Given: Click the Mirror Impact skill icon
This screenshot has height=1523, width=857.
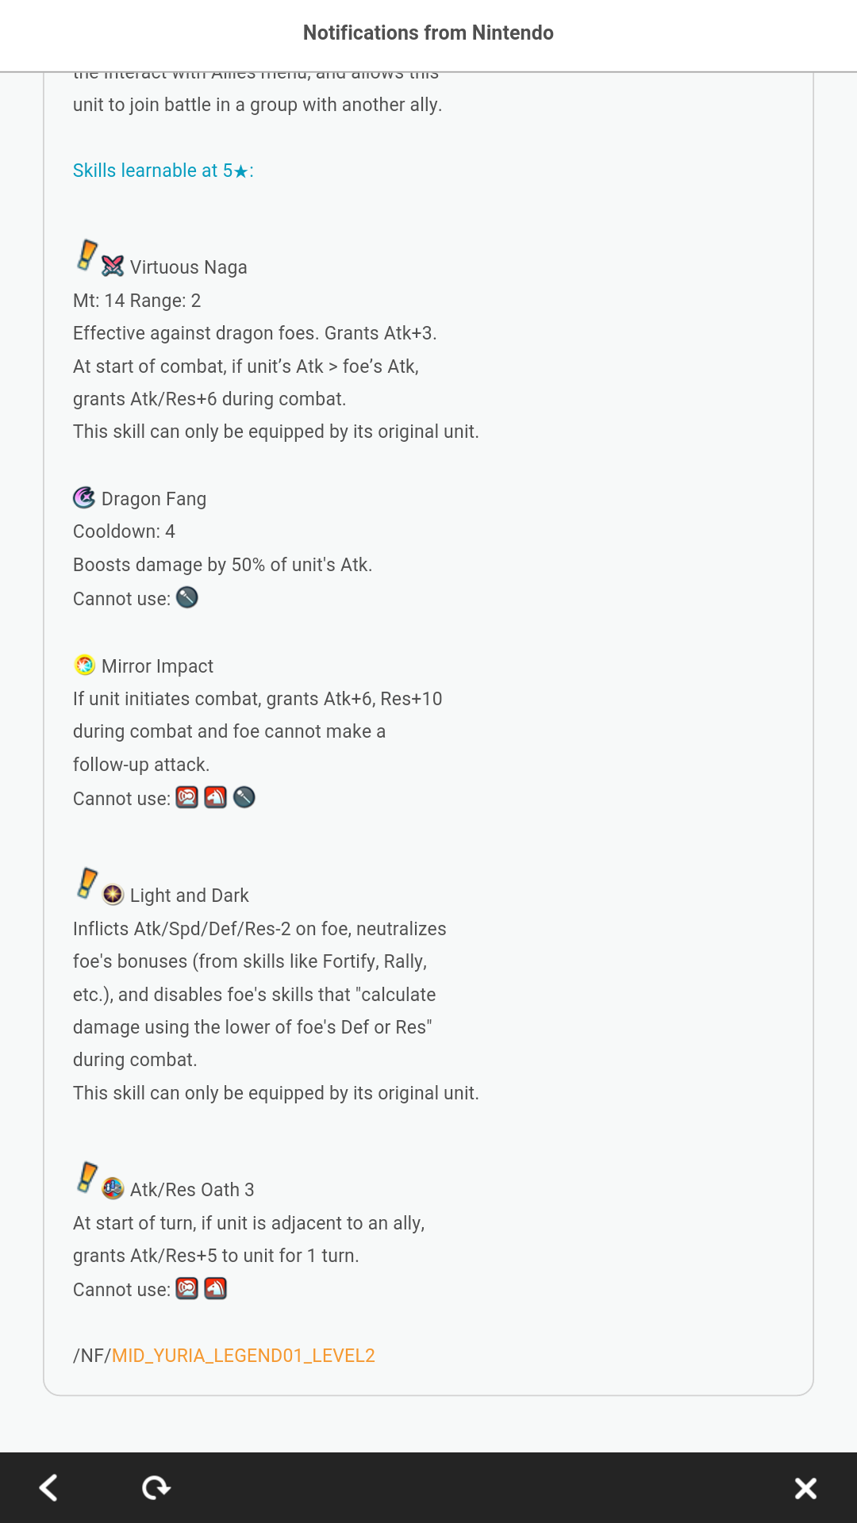Looking at the screenshot, I should click(84, 665).
